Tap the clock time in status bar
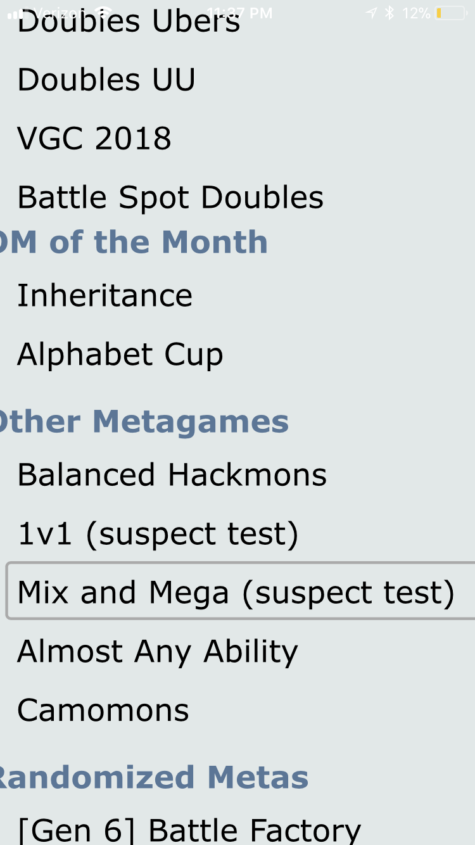The height and width of the screenshot is (845, 475). pos(239,13)
